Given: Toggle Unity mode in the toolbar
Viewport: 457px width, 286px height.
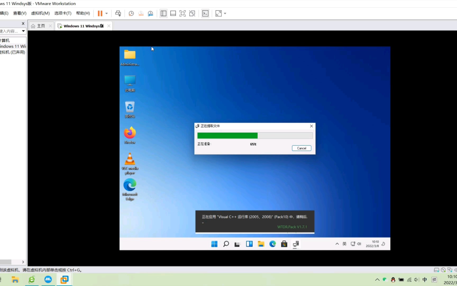Looking at the screenshot, I should point(192,13).
